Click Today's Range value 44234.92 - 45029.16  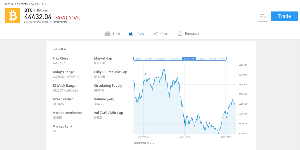[x=66, y=77]
